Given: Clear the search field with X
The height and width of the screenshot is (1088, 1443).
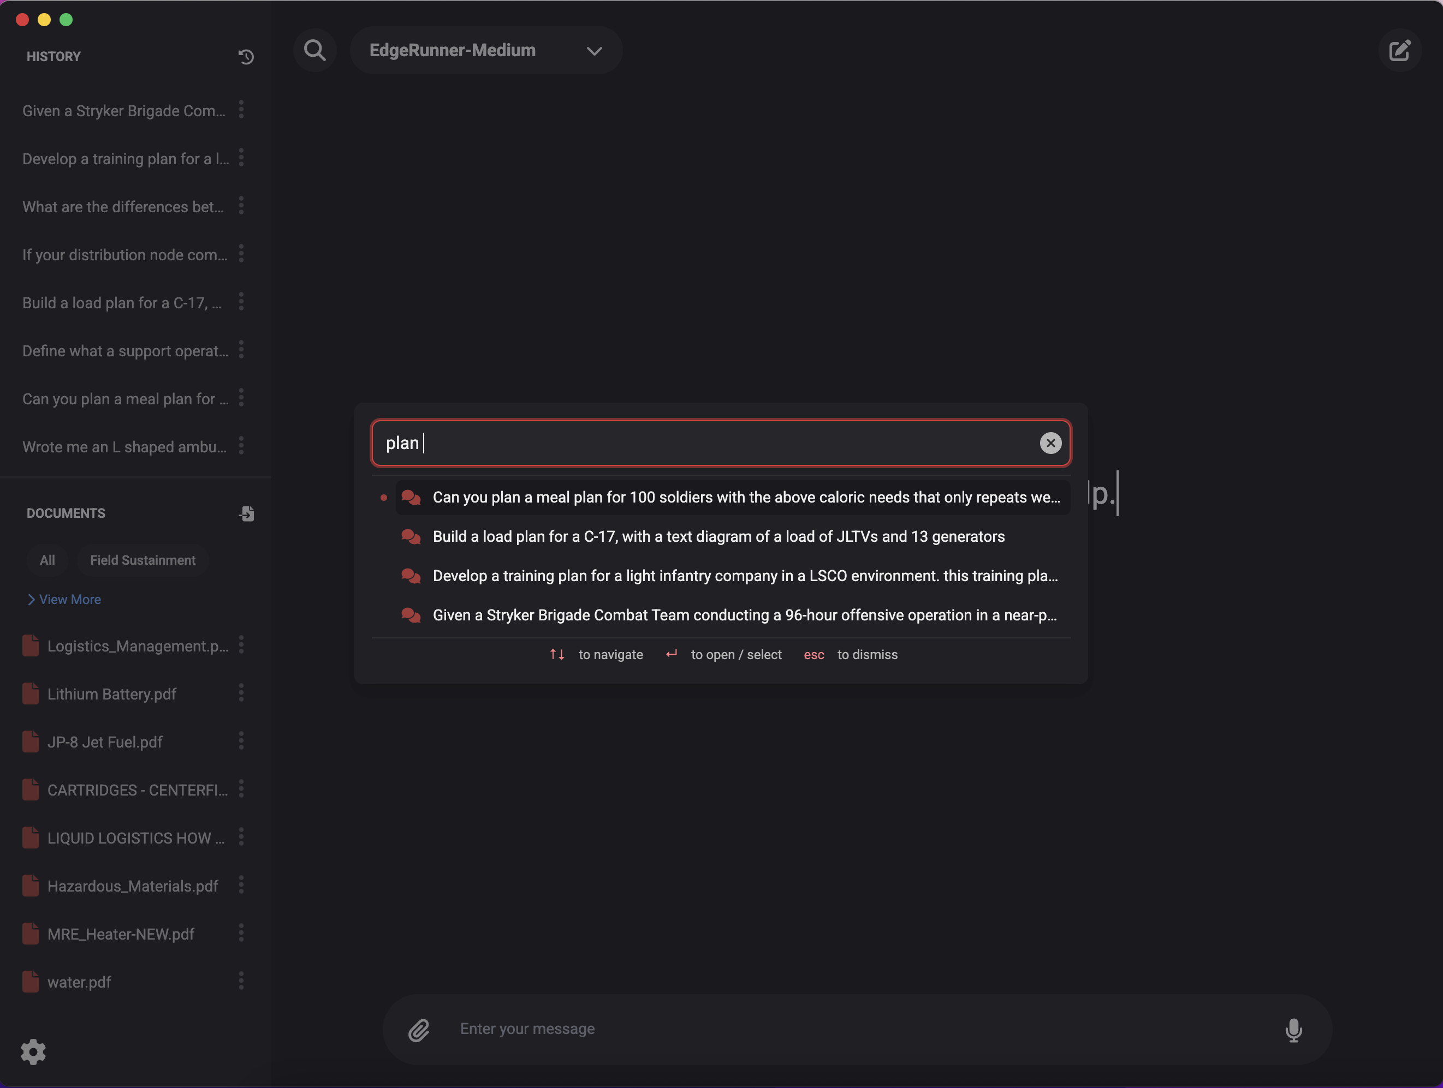Looking at the screenshot, I should click(1050, 443).
